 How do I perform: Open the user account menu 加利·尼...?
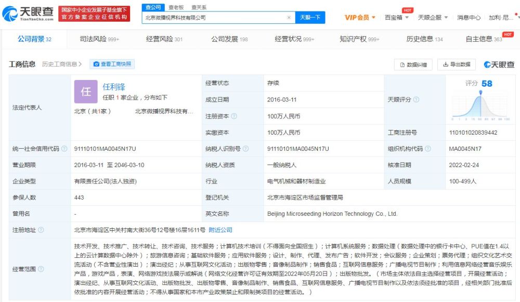click(x=501, y=18)
